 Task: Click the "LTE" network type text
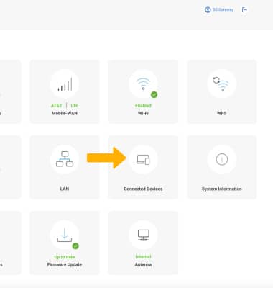point(75,106)
